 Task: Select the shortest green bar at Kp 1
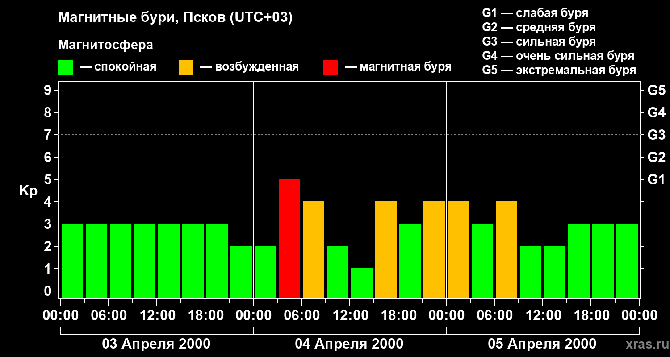click(362, 283)
